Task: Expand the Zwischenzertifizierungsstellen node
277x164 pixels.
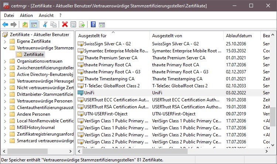Action: pyautogui.click(x=5, y=68)
